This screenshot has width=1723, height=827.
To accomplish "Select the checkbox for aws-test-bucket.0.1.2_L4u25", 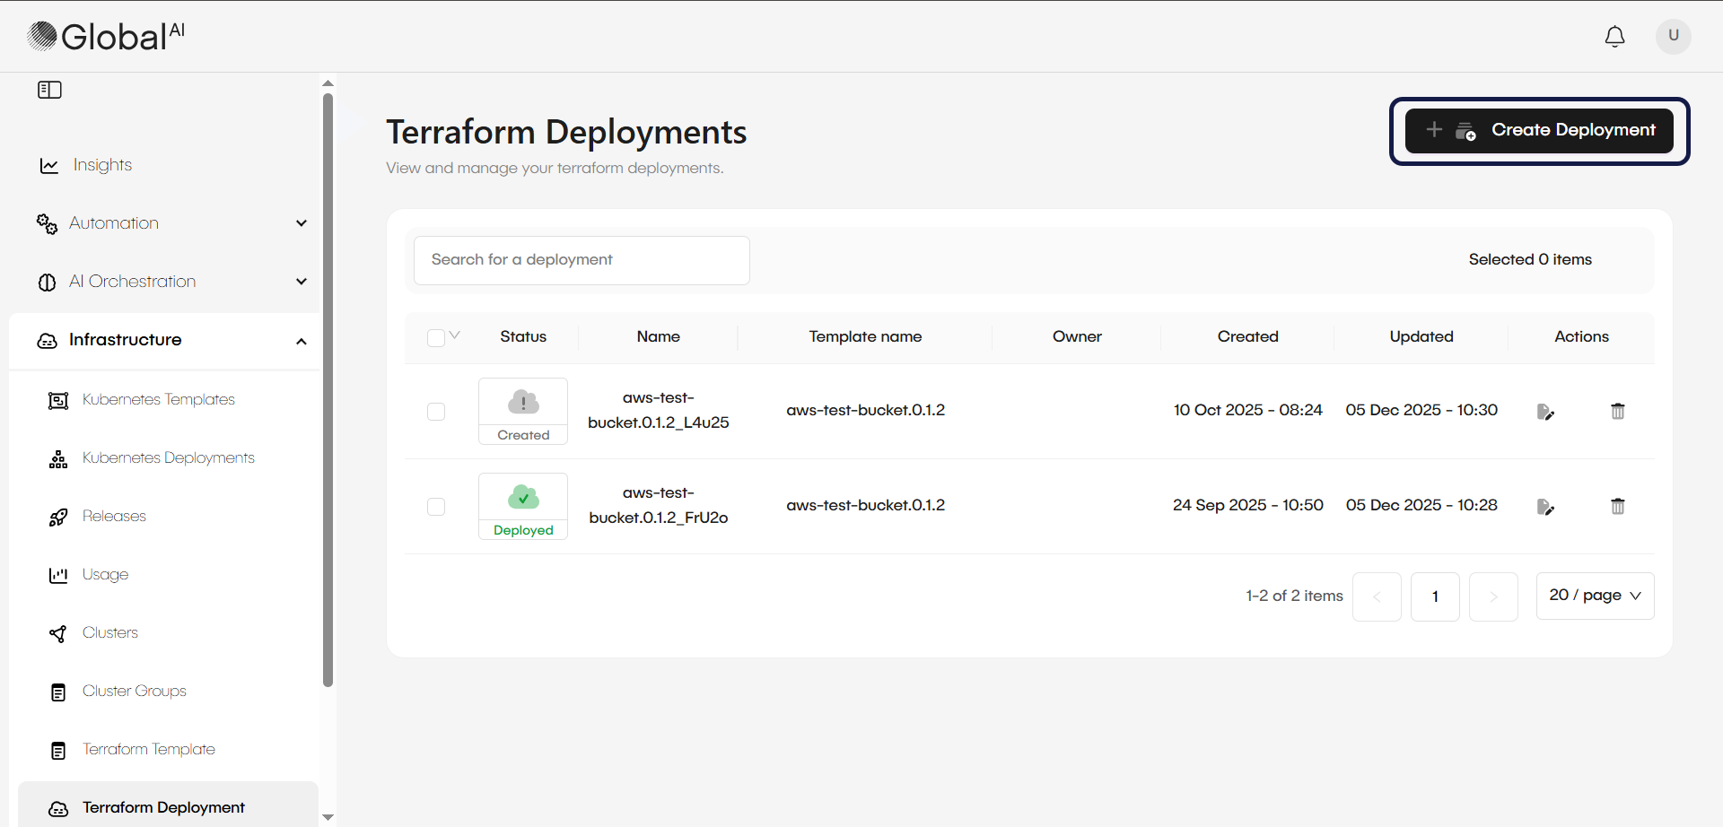I will click(x=436, y=411).
